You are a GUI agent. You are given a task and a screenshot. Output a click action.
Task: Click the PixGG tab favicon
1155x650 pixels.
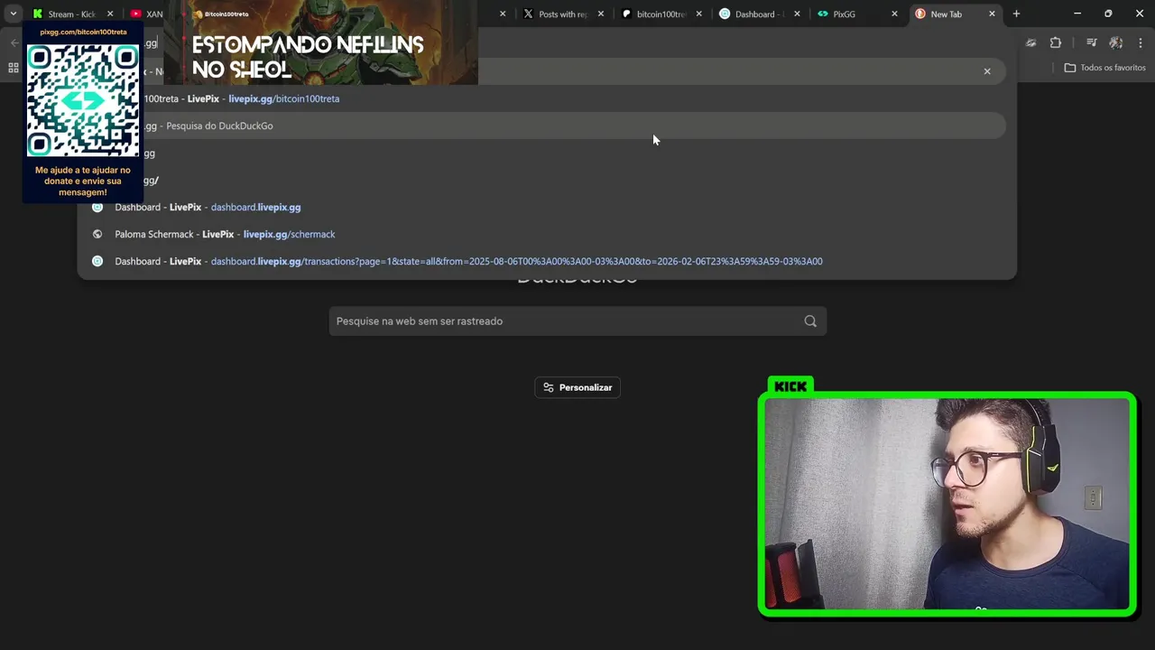[822, 14]
